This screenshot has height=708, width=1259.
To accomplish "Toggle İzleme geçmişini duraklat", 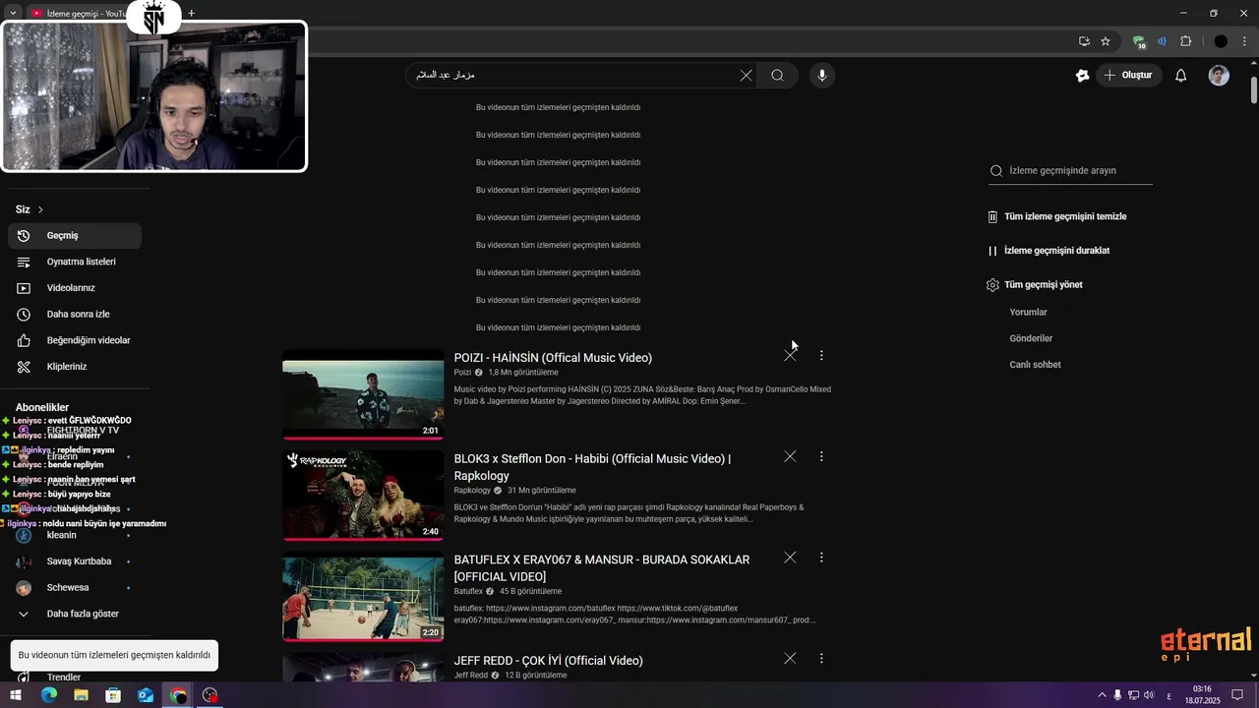I will coord(1048,251).
